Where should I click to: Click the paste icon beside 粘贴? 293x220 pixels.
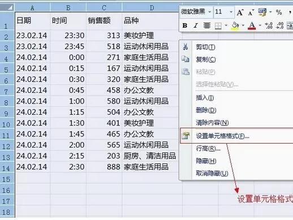(x=186, y=72)
